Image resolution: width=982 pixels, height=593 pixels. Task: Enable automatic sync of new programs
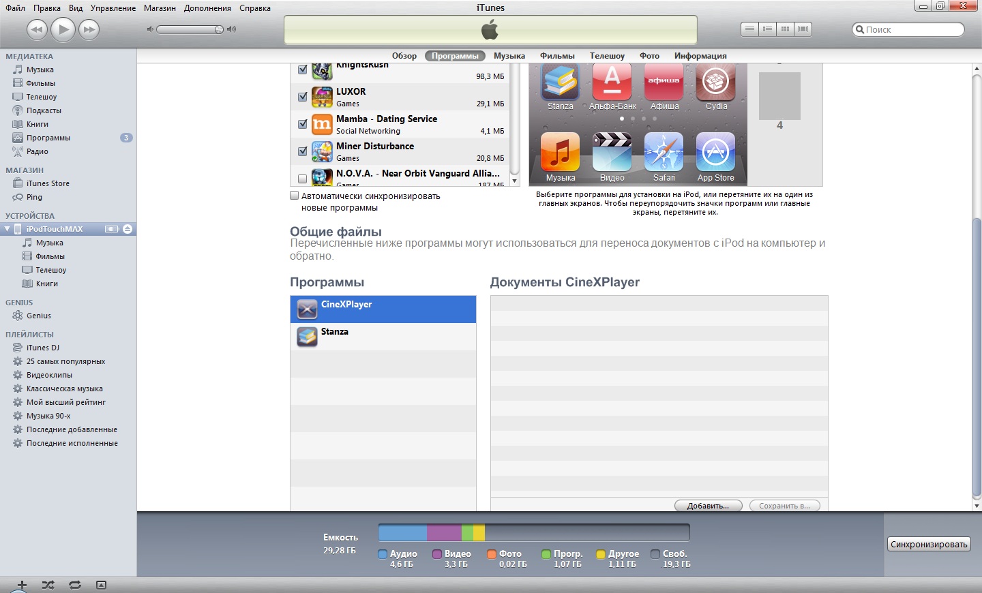click(x=295, y=196)
